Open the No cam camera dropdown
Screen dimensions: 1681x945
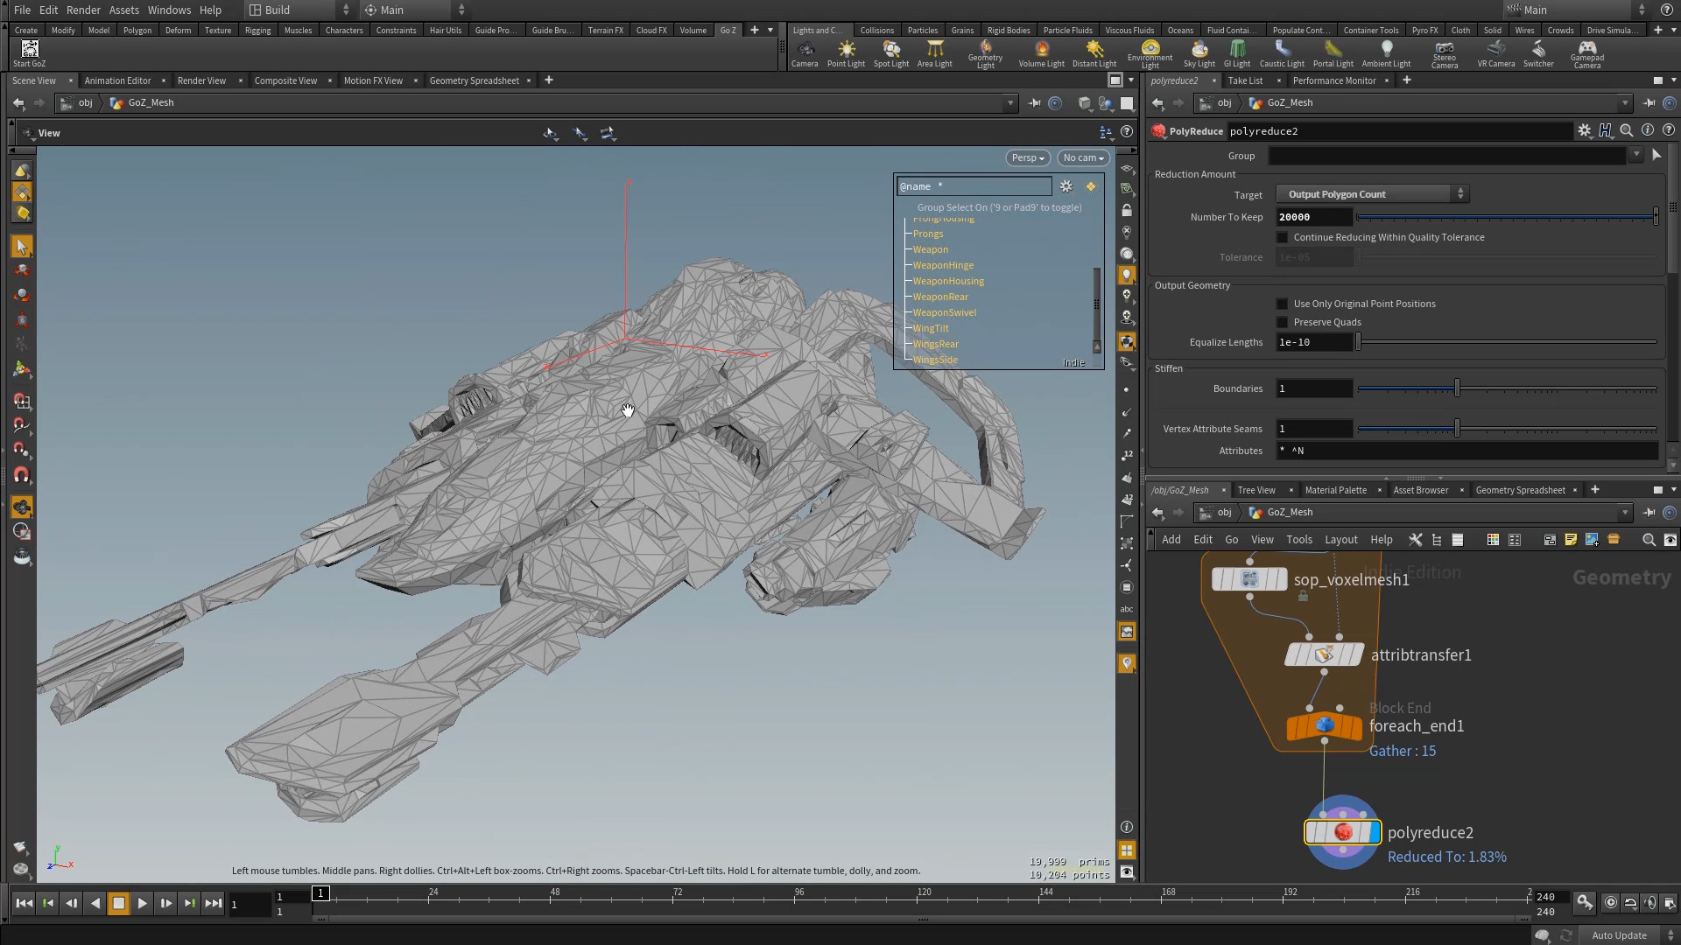point(1083,157)
